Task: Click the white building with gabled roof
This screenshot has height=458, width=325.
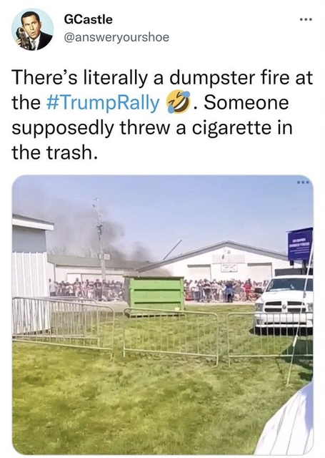Action: pos(221,261)
